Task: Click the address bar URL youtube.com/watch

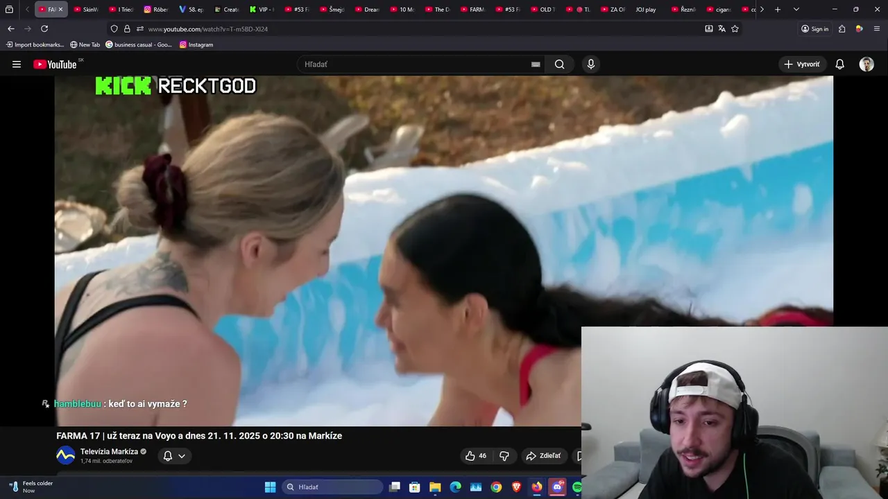Action: (x=207, y=29)
